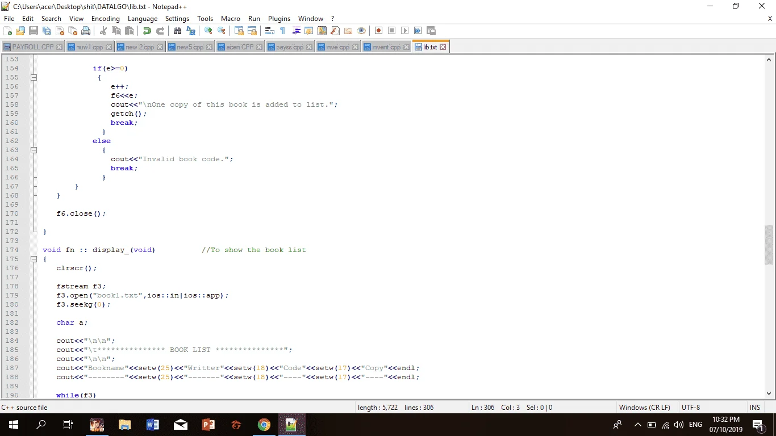
Task: Zoom out using the toolbar magnifier
Action: pos(222,31)
